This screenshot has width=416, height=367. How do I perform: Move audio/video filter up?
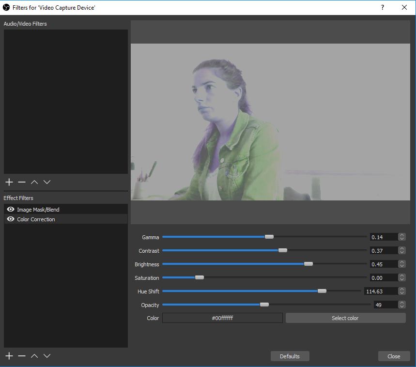pos(34,182)
